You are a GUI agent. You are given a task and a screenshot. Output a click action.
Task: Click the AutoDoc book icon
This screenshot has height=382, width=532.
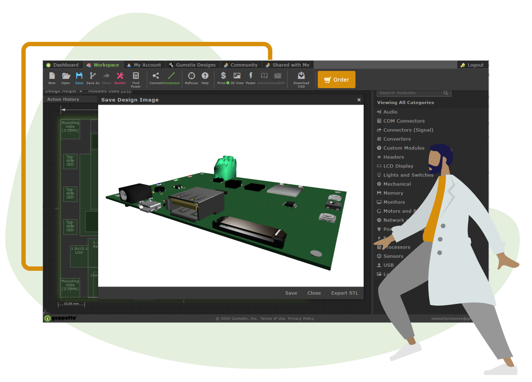264,76
